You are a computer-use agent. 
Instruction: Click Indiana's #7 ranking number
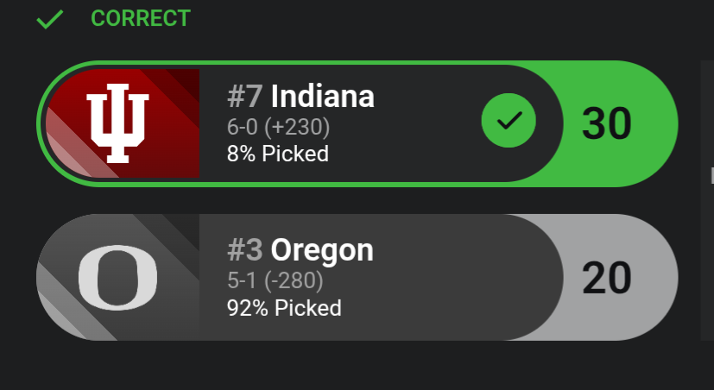[246, 96]
